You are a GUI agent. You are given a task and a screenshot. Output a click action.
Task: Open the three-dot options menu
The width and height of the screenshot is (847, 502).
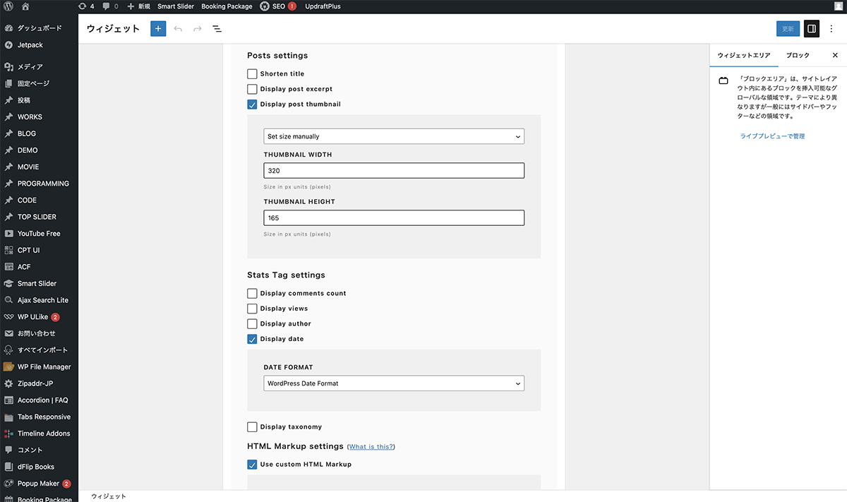(x=831, y=29)
